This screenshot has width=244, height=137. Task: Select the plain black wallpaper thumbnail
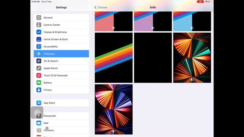tap(153, 57)
